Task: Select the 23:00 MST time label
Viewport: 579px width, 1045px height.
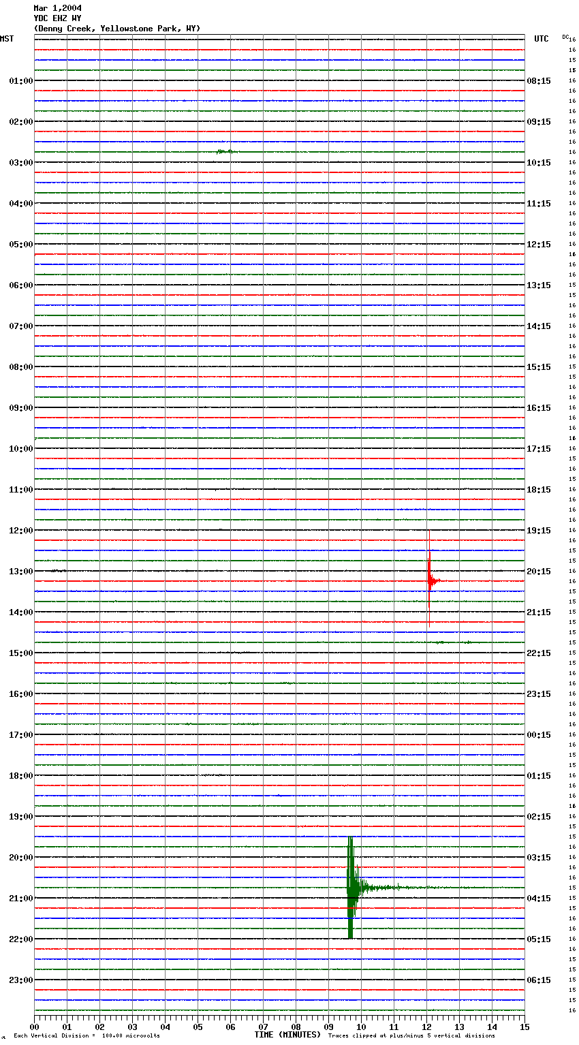Action: 21,980
